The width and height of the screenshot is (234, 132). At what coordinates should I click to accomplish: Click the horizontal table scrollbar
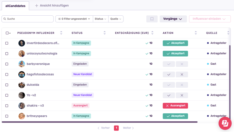click(x=100, y=122)
